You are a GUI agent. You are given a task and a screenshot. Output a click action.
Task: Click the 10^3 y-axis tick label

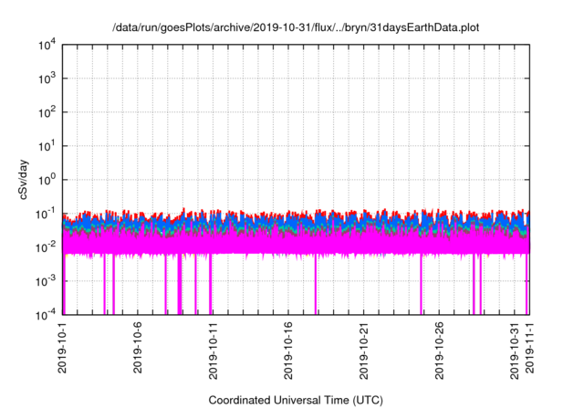click(47, 79)
